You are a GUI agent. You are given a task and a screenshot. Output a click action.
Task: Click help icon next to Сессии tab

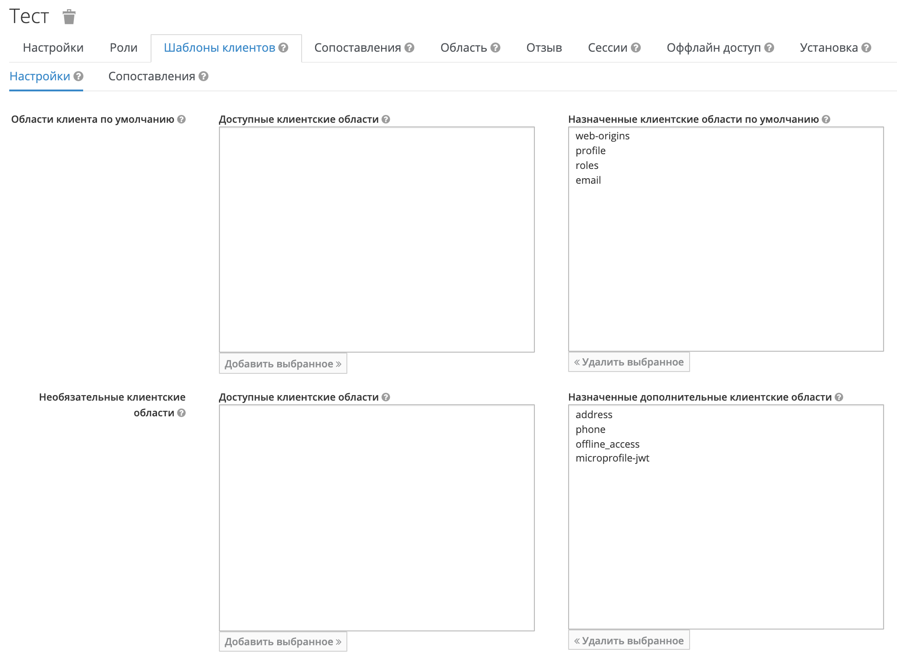pos(636,48)
